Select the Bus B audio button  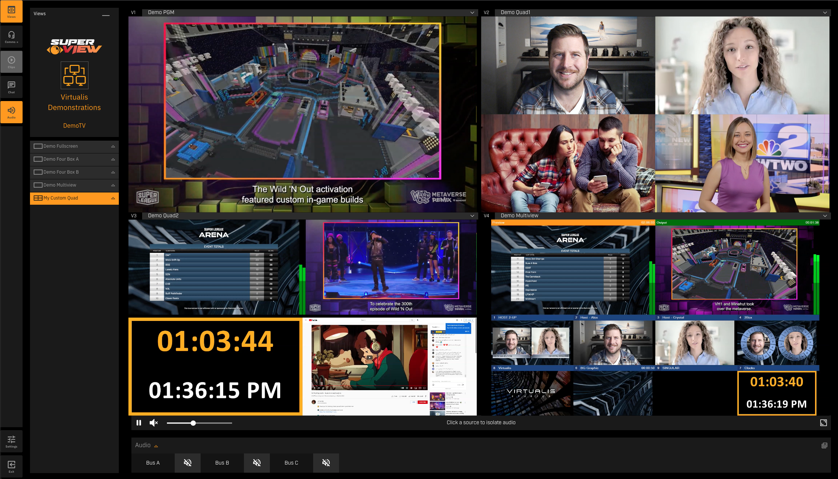[222, 463]
